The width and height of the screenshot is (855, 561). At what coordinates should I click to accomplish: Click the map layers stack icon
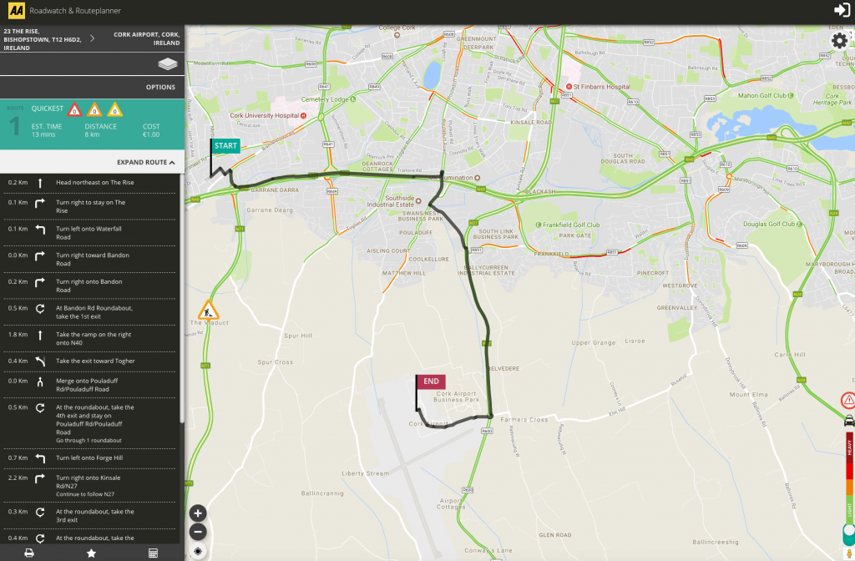click(x=168, y=64)
